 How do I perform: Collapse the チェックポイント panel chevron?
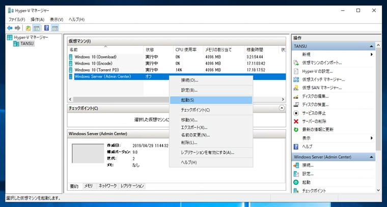click(282, 108)
